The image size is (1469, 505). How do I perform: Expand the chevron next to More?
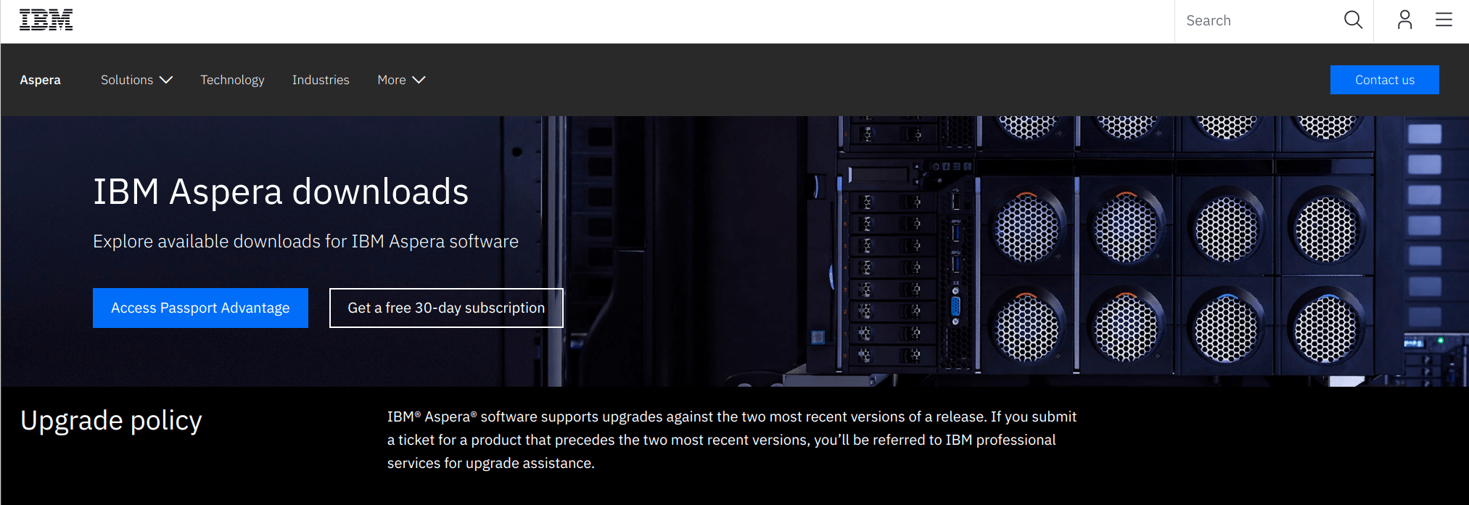click(419, 80)
